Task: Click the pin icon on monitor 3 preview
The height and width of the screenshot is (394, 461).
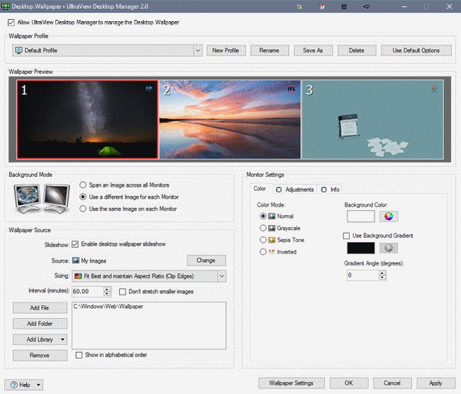Action: [434, 89]
